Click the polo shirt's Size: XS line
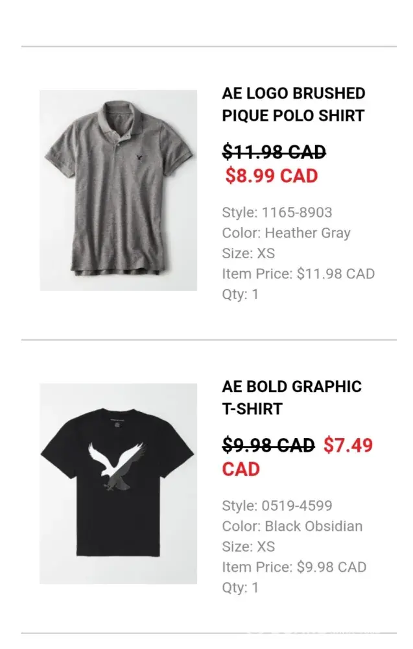Screen dimensions: 413x649 click(248, 253)
